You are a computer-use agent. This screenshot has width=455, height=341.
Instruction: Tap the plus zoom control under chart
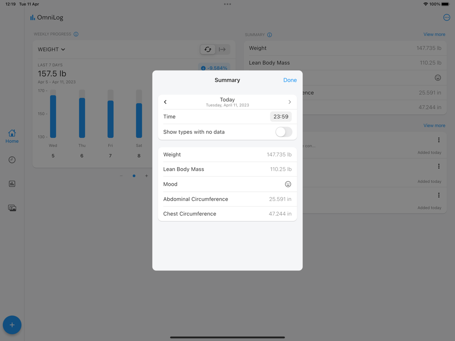[x=147, y=176]
